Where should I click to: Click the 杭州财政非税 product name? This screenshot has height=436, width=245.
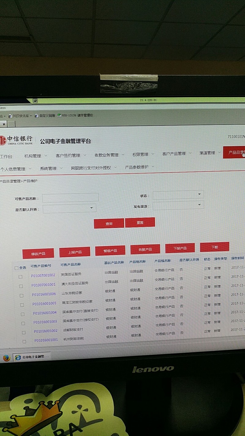[x=73, y=339]
